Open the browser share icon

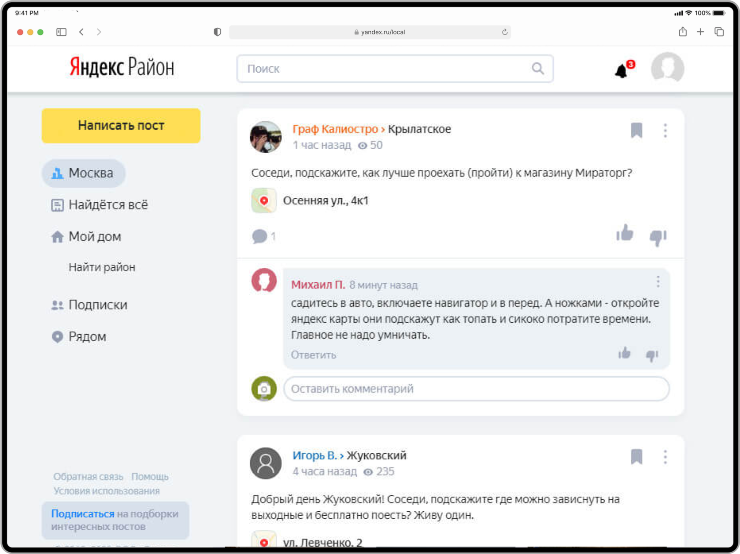click(683, 31)
